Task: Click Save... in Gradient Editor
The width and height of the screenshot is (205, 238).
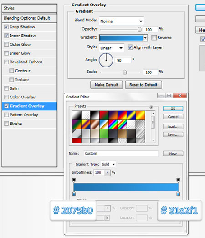Action: pos(173,135)
